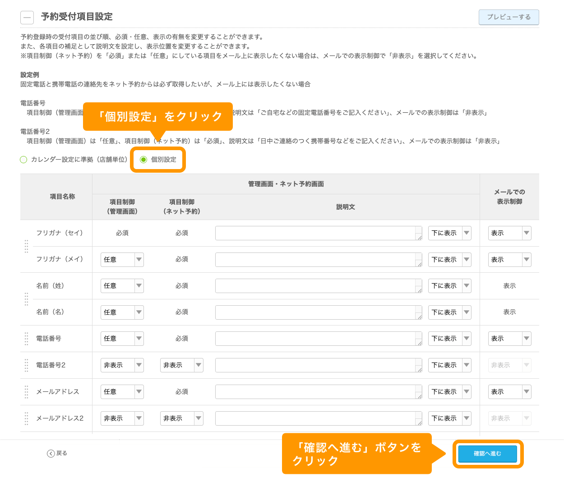
Task: Open 下に表示 position dropdown for フリガナ（メイ）
Action: [450, 260]
